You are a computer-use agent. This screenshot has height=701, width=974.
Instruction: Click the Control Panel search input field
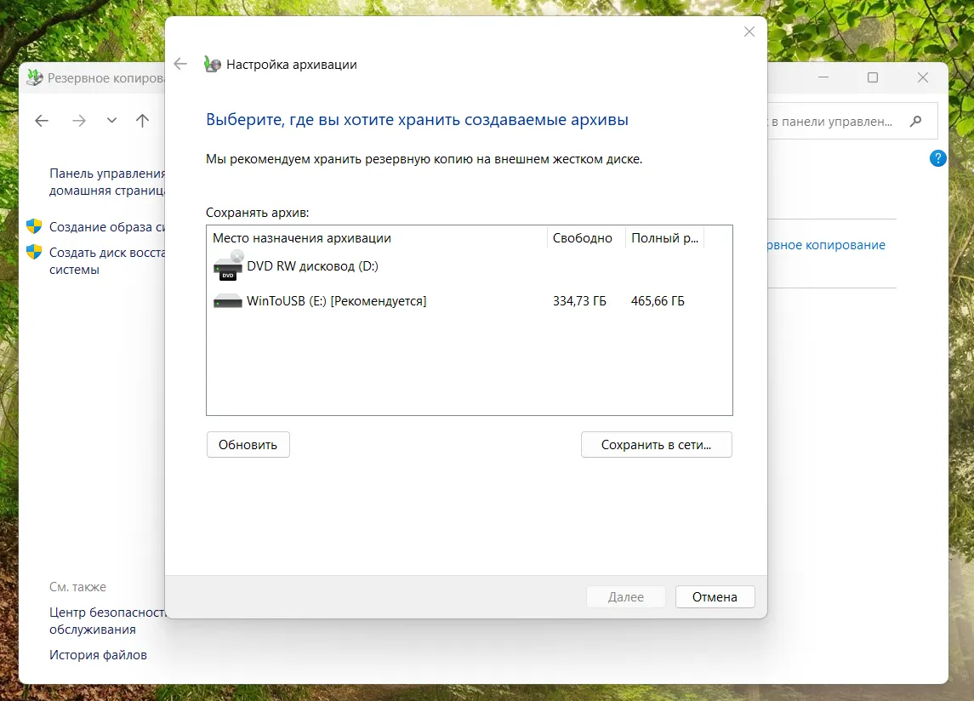[x=834, y=122]
